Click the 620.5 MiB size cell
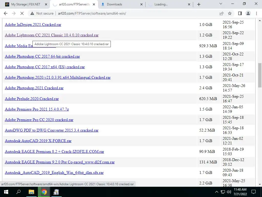The width and height of the screenshot is (262, 197). (208, 99)
